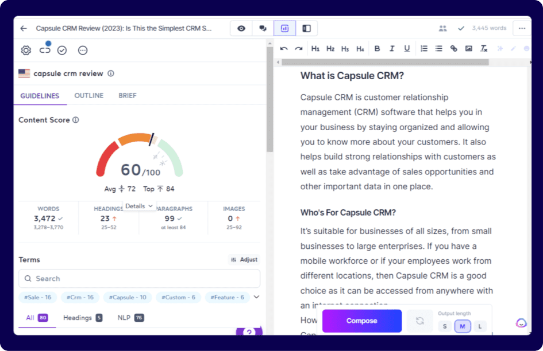Viewport: 543px width, 351px height.
Task: Click the content score gauge
Action: 140,155
